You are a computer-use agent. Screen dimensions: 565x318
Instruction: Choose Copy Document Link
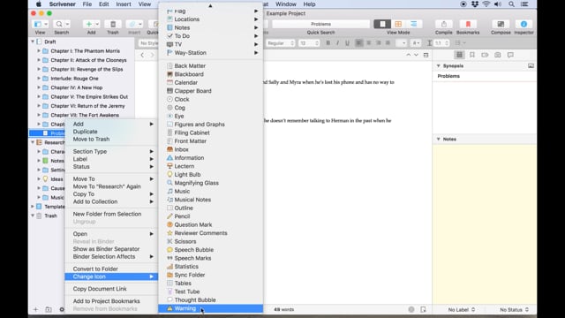[111, 289]
